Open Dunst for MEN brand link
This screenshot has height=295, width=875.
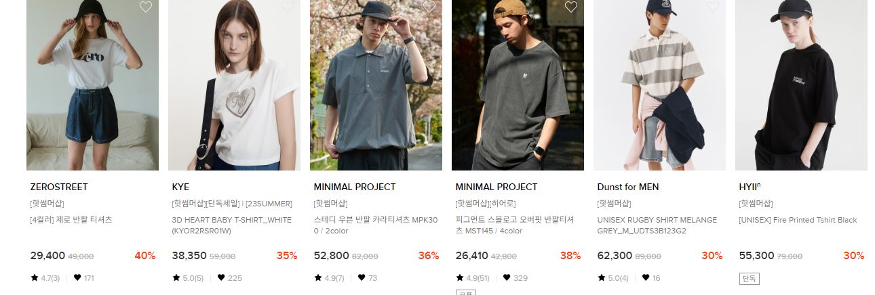628,187
